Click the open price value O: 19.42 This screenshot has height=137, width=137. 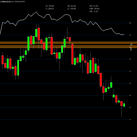[x=50, y=6]
